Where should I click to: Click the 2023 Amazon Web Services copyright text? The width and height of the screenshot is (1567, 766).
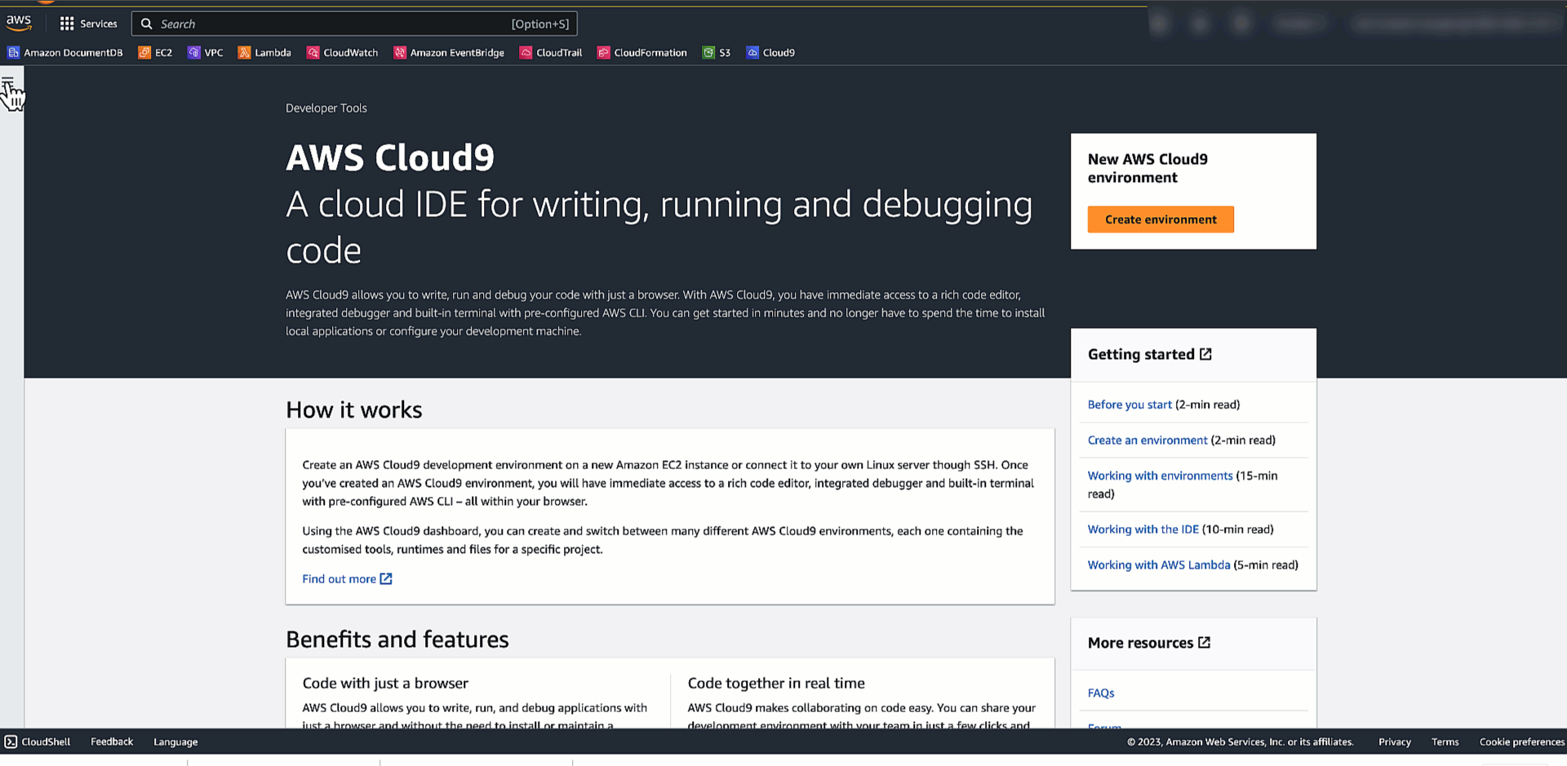[1241, 742]
